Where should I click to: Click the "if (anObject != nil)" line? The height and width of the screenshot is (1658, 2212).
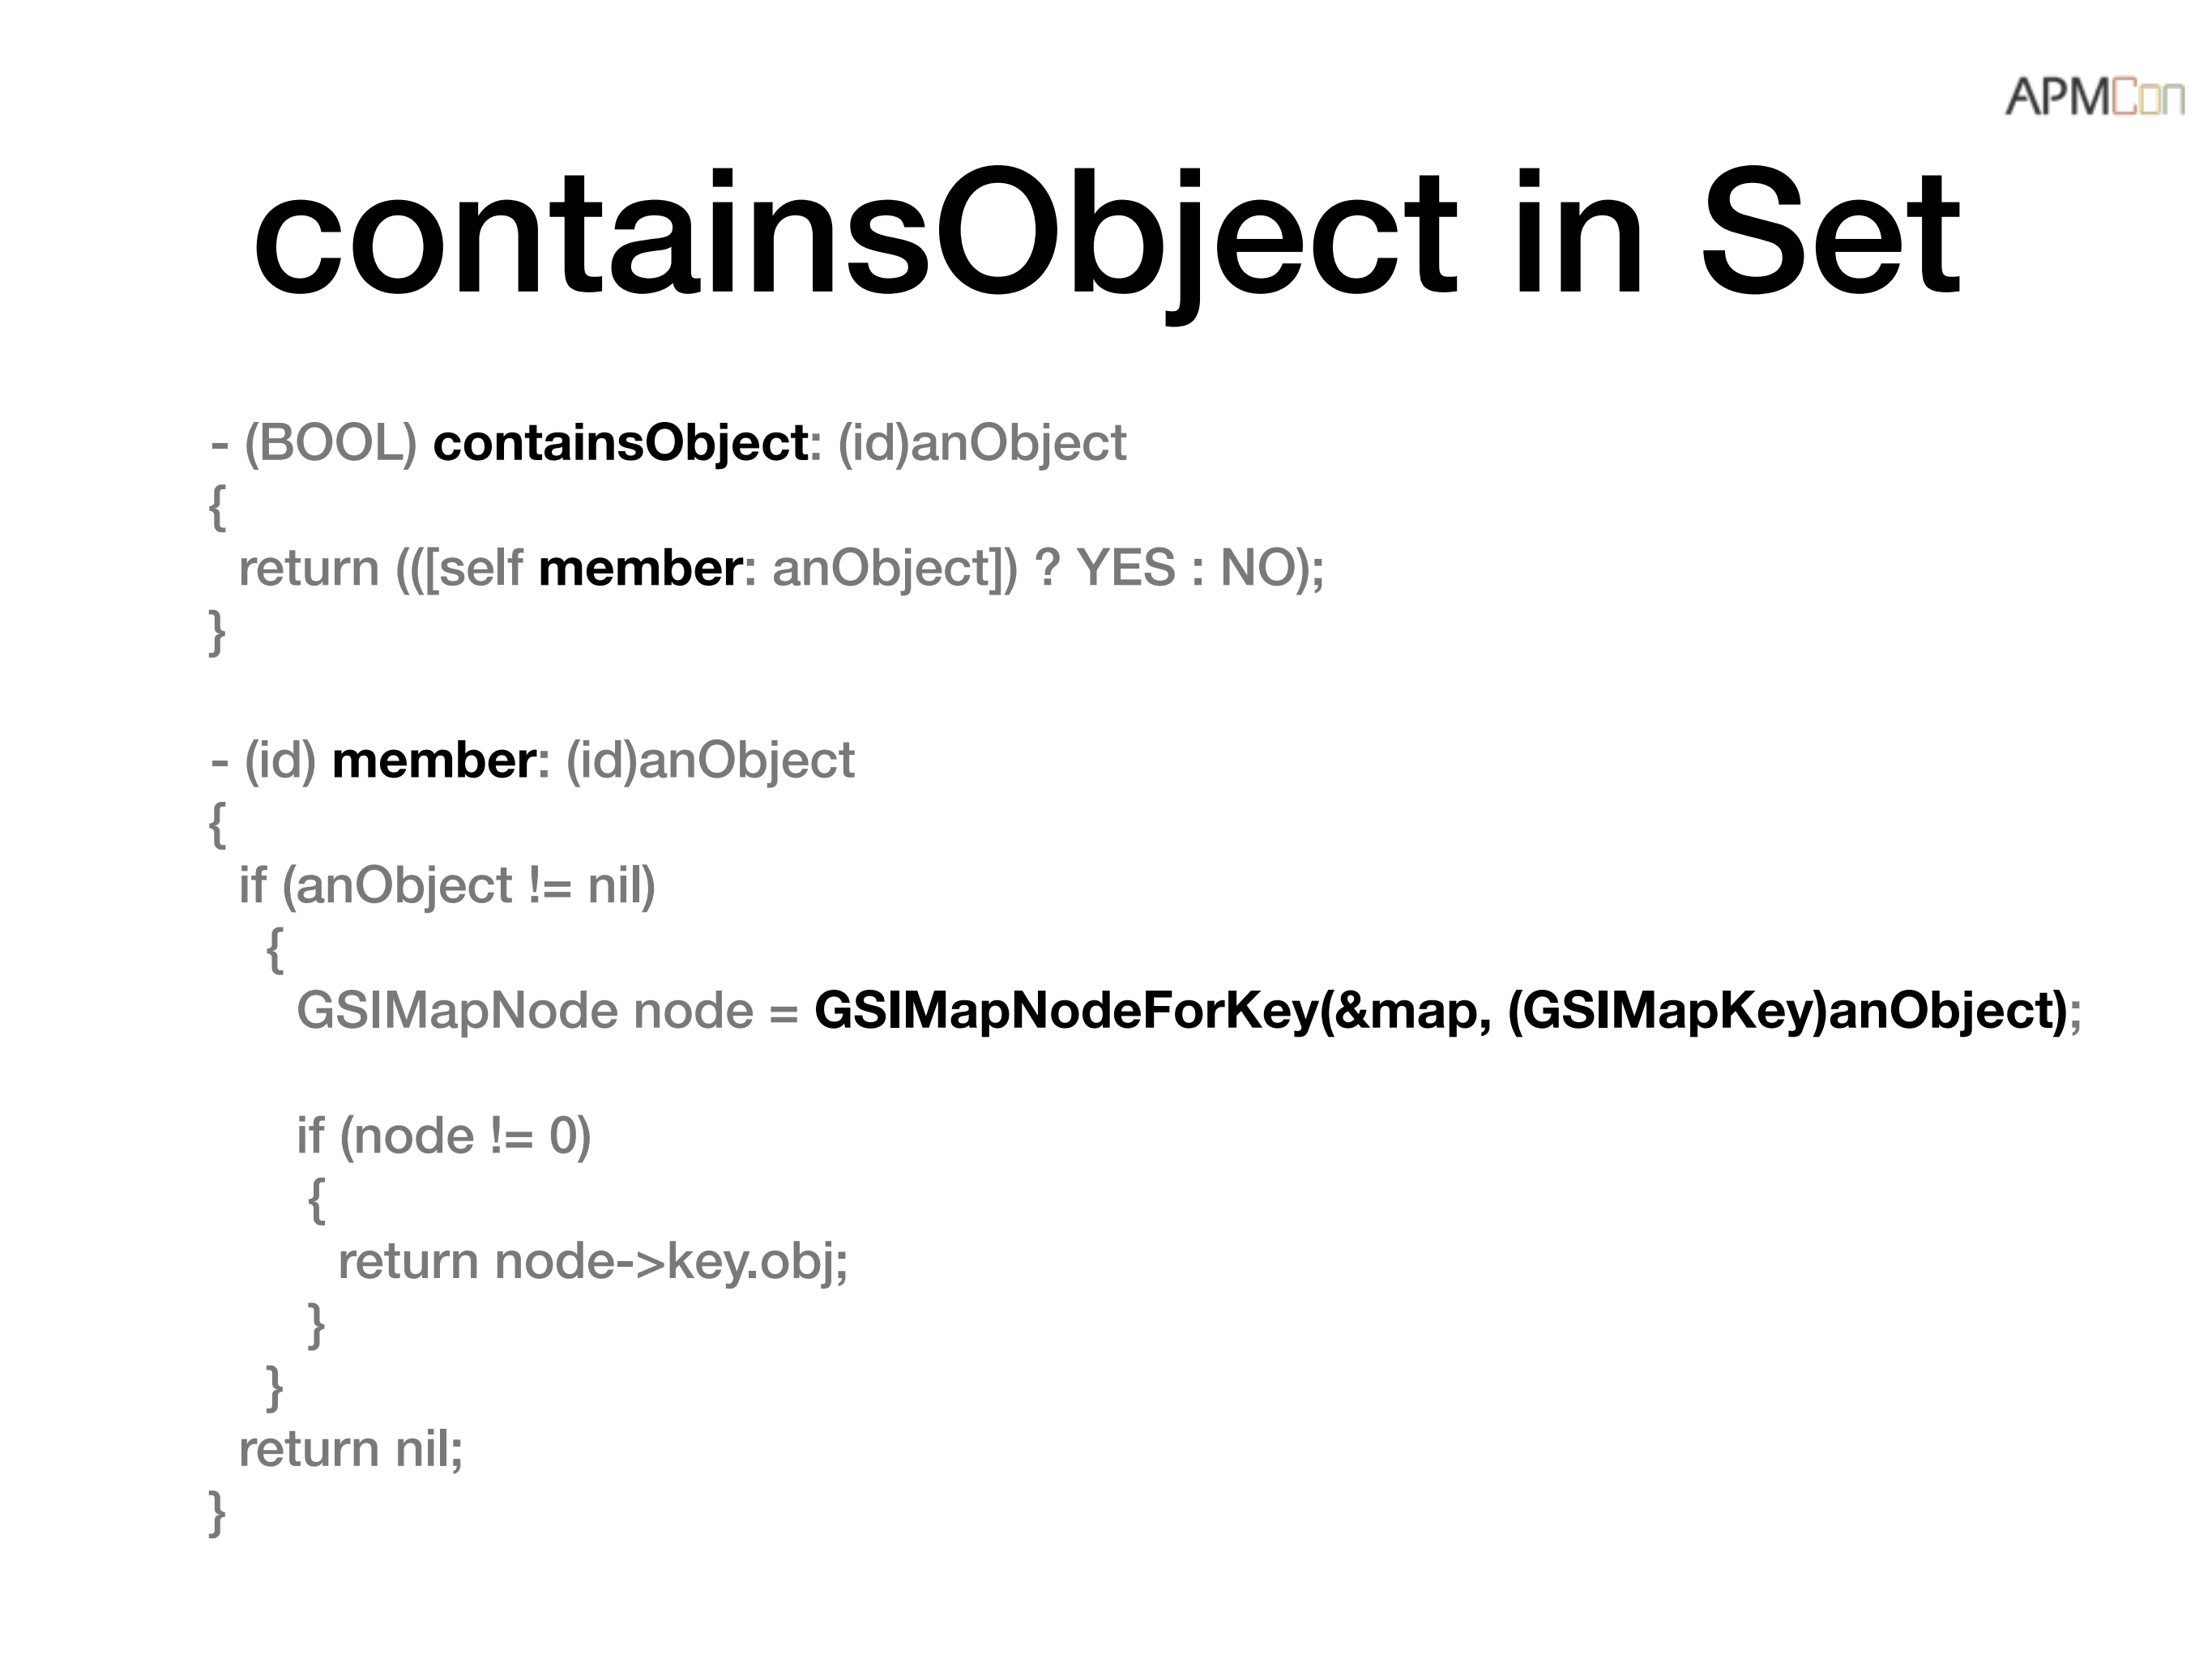coord(447,885)
